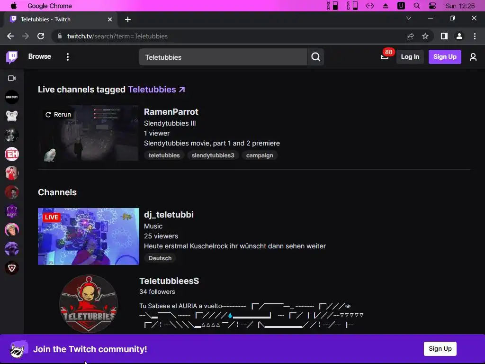Open macOS Control Center in the menu bar
The width and height of the screenshot is (485, 364).
(432, 6)
